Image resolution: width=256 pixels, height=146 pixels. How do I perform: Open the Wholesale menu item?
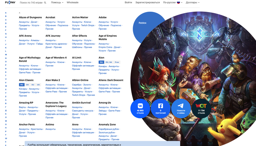tap(73, 3)
